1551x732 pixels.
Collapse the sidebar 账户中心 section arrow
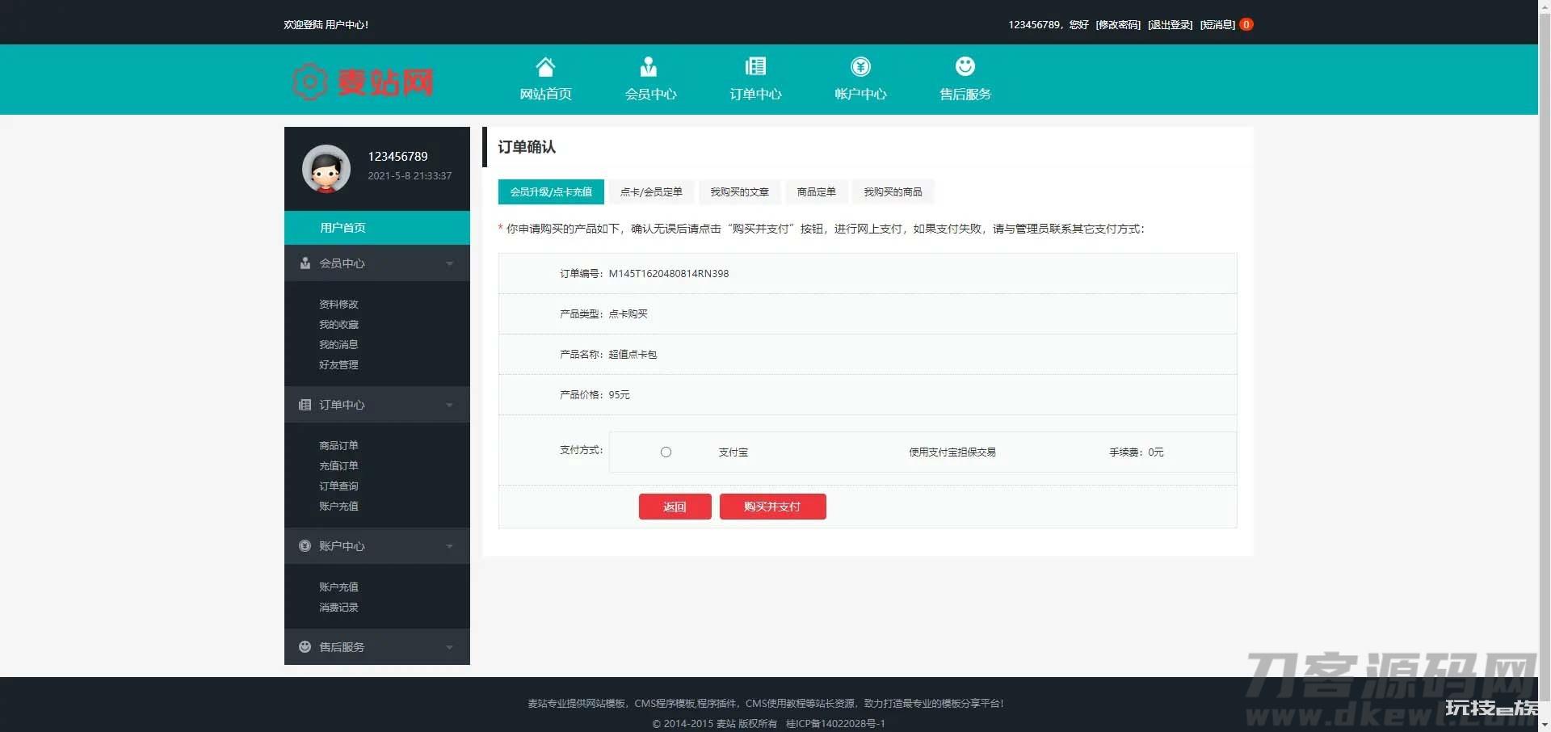[x=450, y=546]
